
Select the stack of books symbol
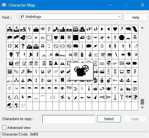[x=108, y=63]
